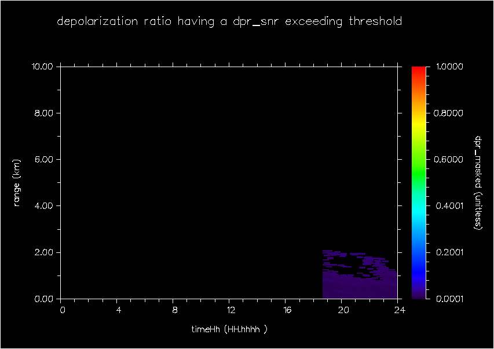Screen dimensions: 494x349
Task: Click the colorbar label 0.6000
Action: [449, 159]
